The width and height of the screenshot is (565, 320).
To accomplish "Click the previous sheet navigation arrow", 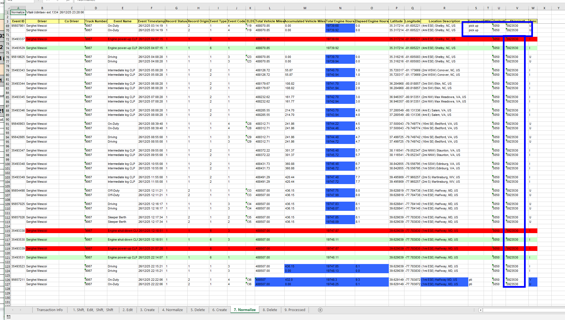I will point(13,310).
